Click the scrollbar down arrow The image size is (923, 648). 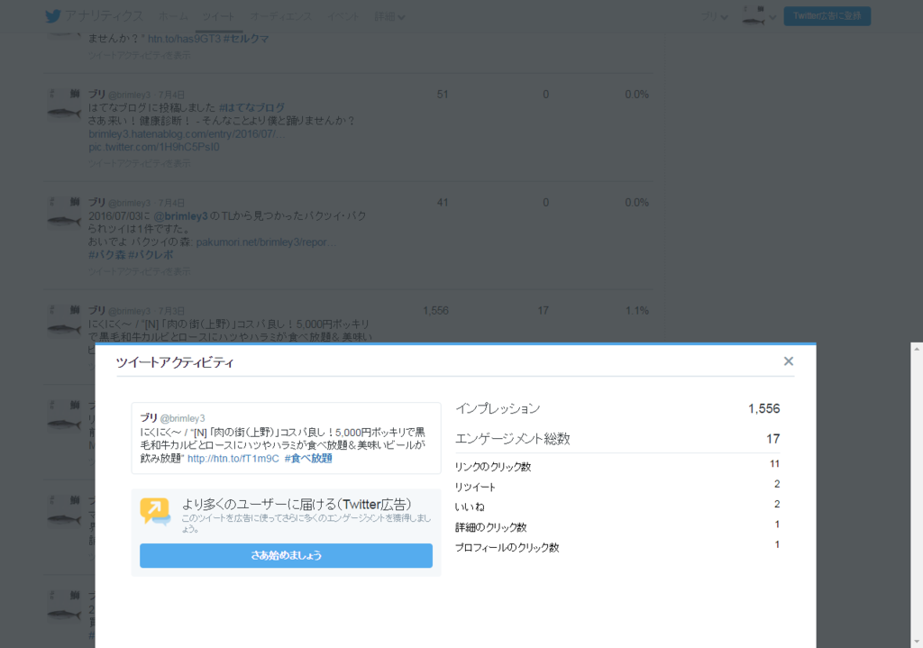pos(917,642)
